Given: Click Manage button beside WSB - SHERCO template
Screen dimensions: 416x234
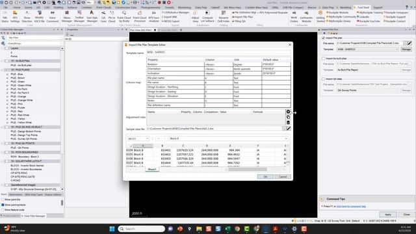Looking at the screenshot, I should coord(406,49).
